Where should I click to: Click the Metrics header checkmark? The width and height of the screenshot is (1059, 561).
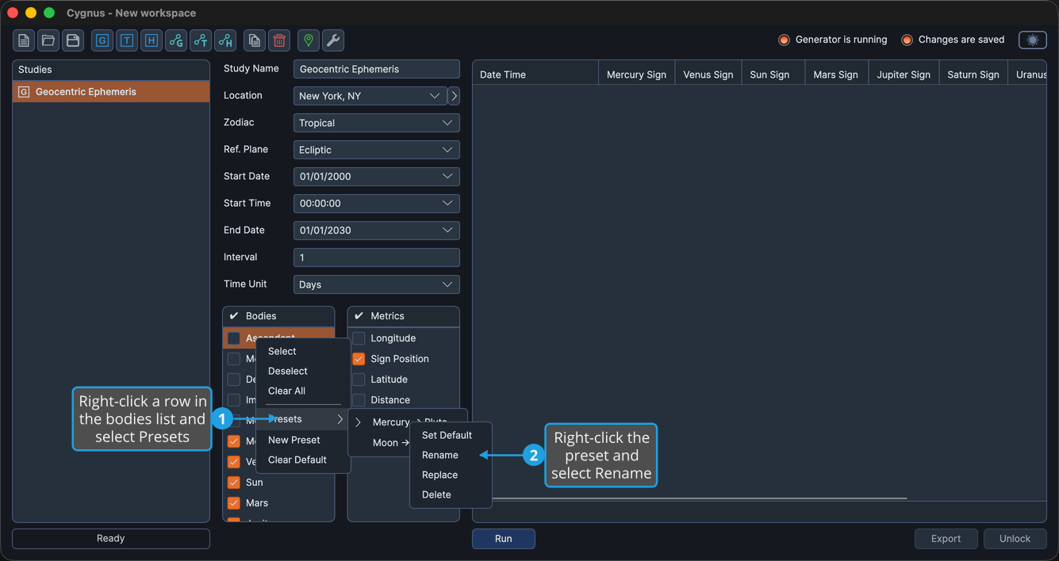[359, 316]
